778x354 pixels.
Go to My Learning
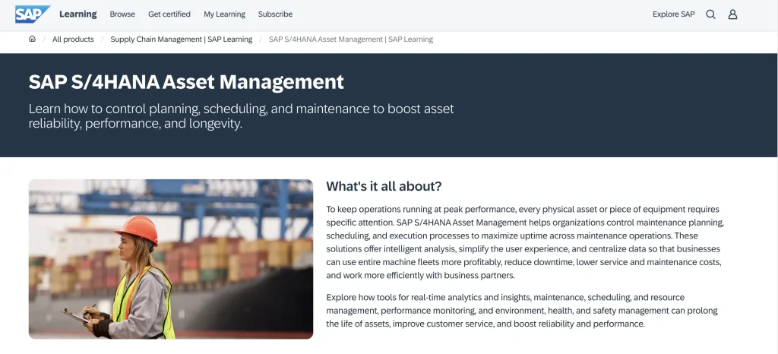click(224, 14)
